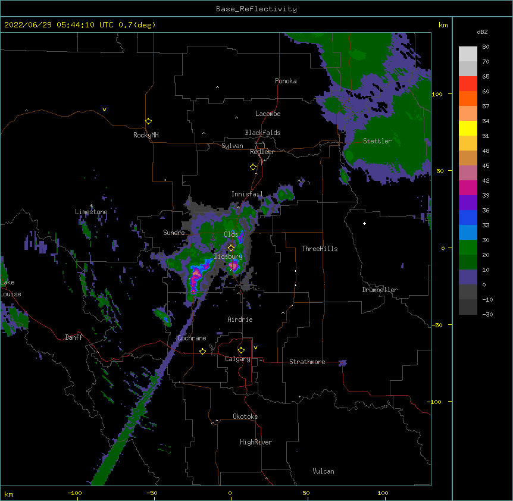
Task: Click the Lacombe town label
Action: pos(268,114)
